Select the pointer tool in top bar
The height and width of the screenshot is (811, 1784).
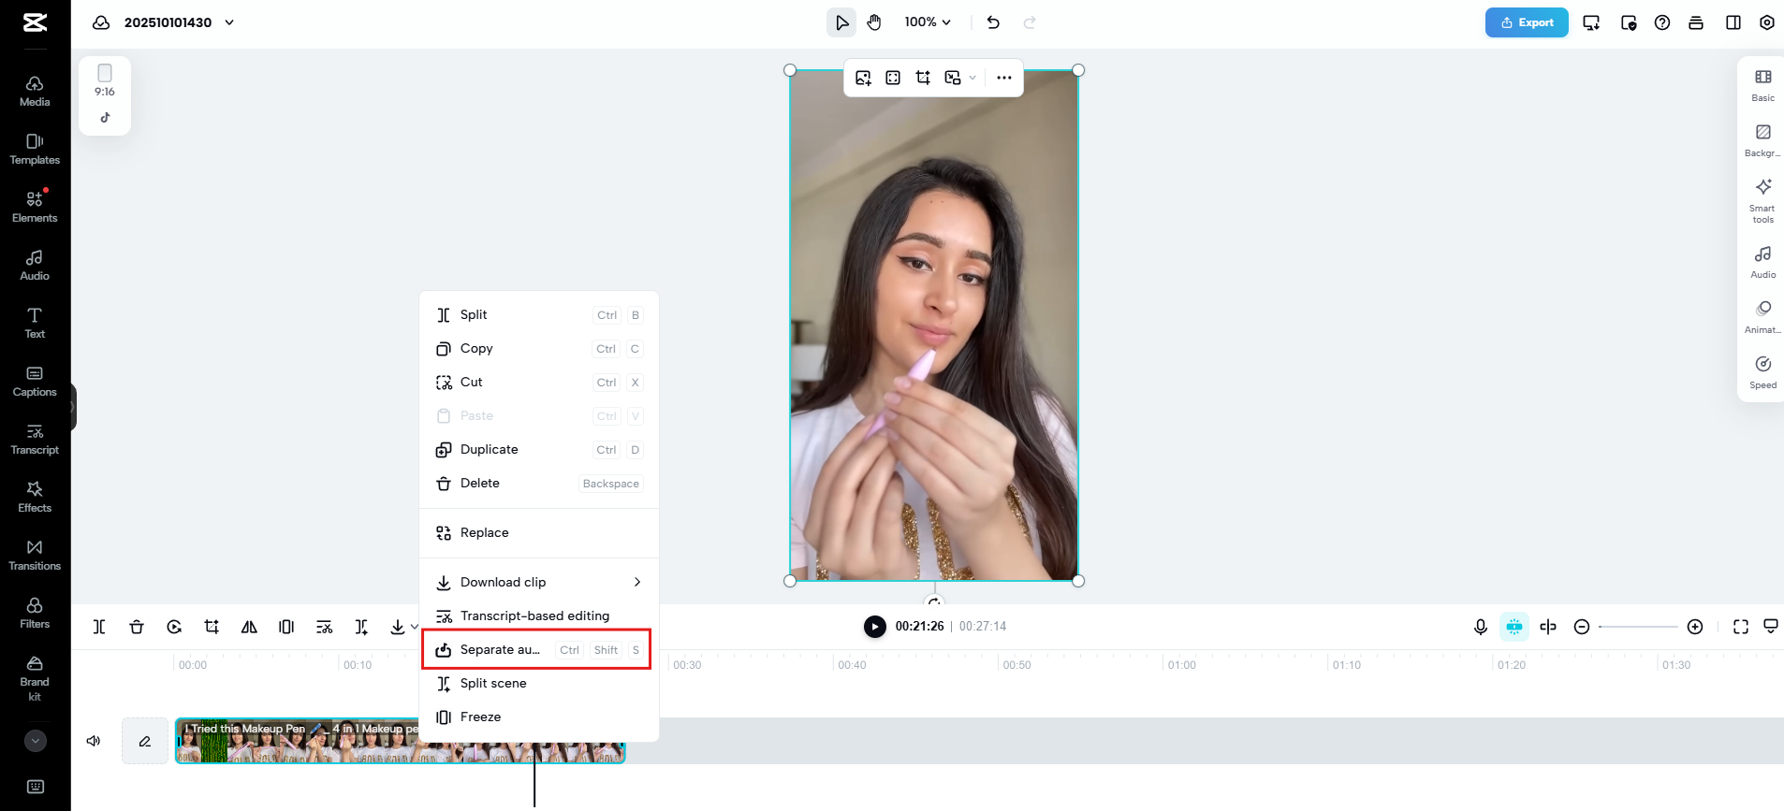pyautogui.click(x=841, y=22)
